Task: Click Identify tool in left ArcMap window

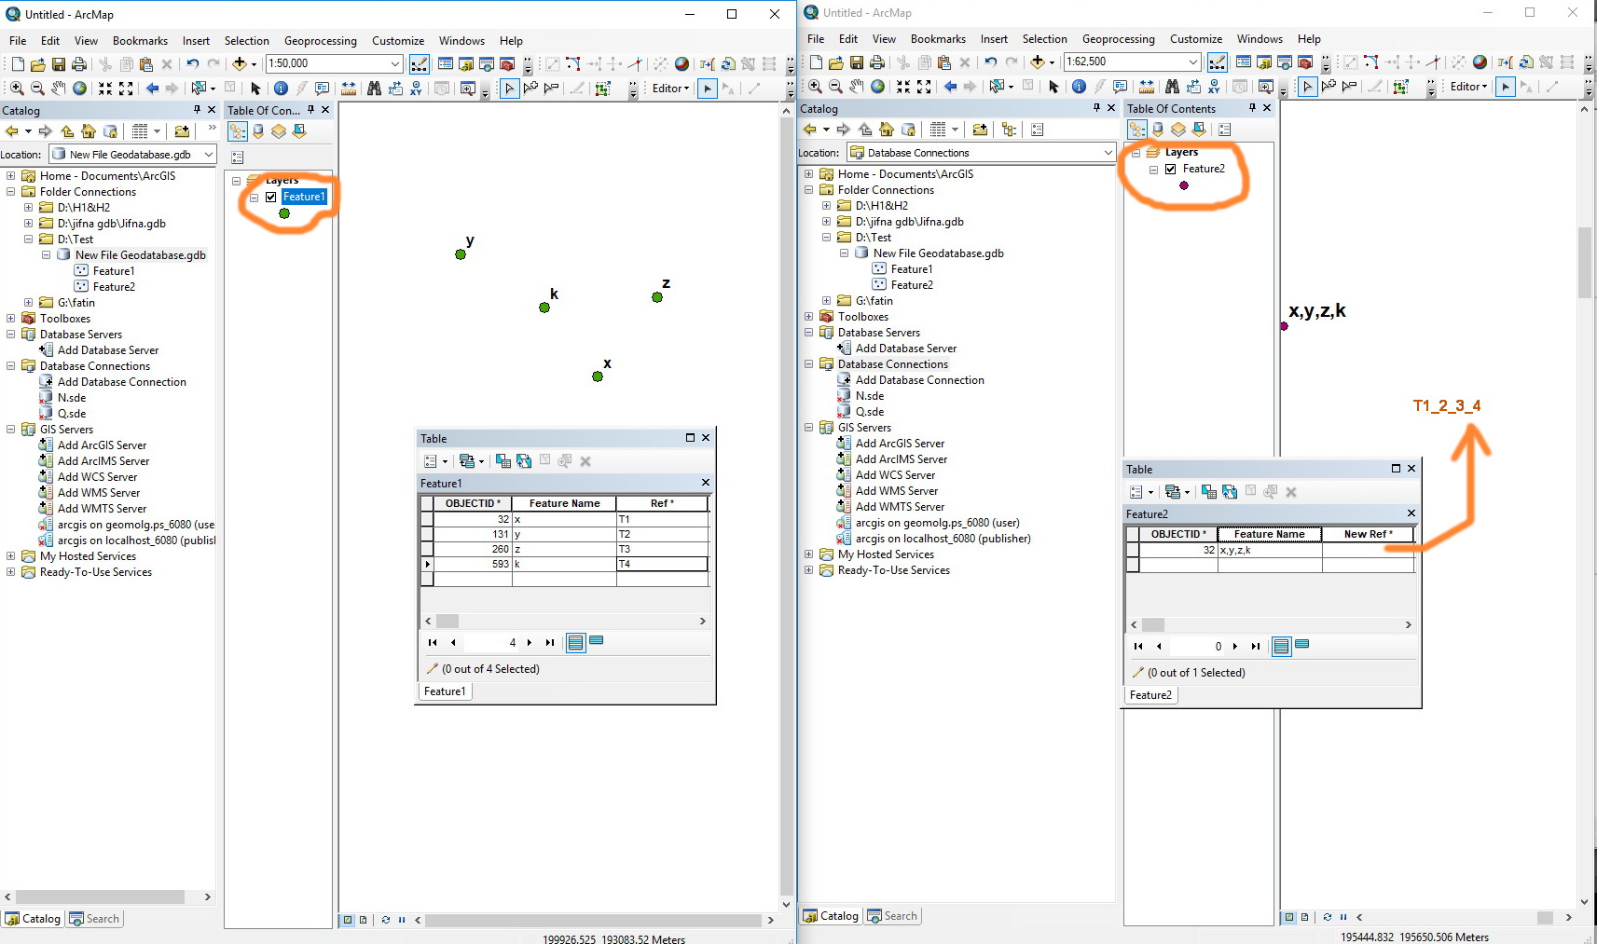Action: click(281, 89)
